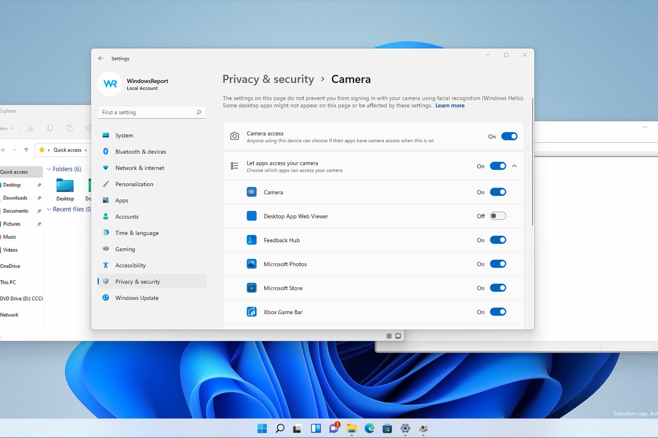This screenshot has height=438, width=658.
Task: Switch to large thumbnails view in File Explorer
Action: [398, 336]
